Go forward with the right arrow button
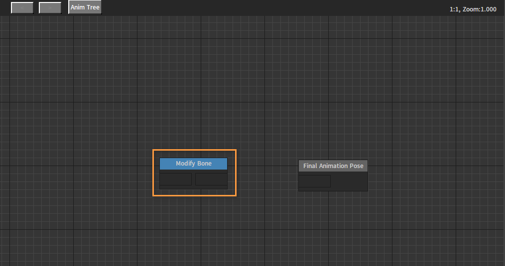This screenshot has height=266, width=505. point(50,8)
